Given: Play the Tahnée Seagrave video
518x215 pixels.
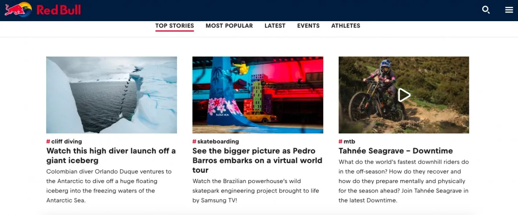Looking at the screenshot, I should coord(404,95).
